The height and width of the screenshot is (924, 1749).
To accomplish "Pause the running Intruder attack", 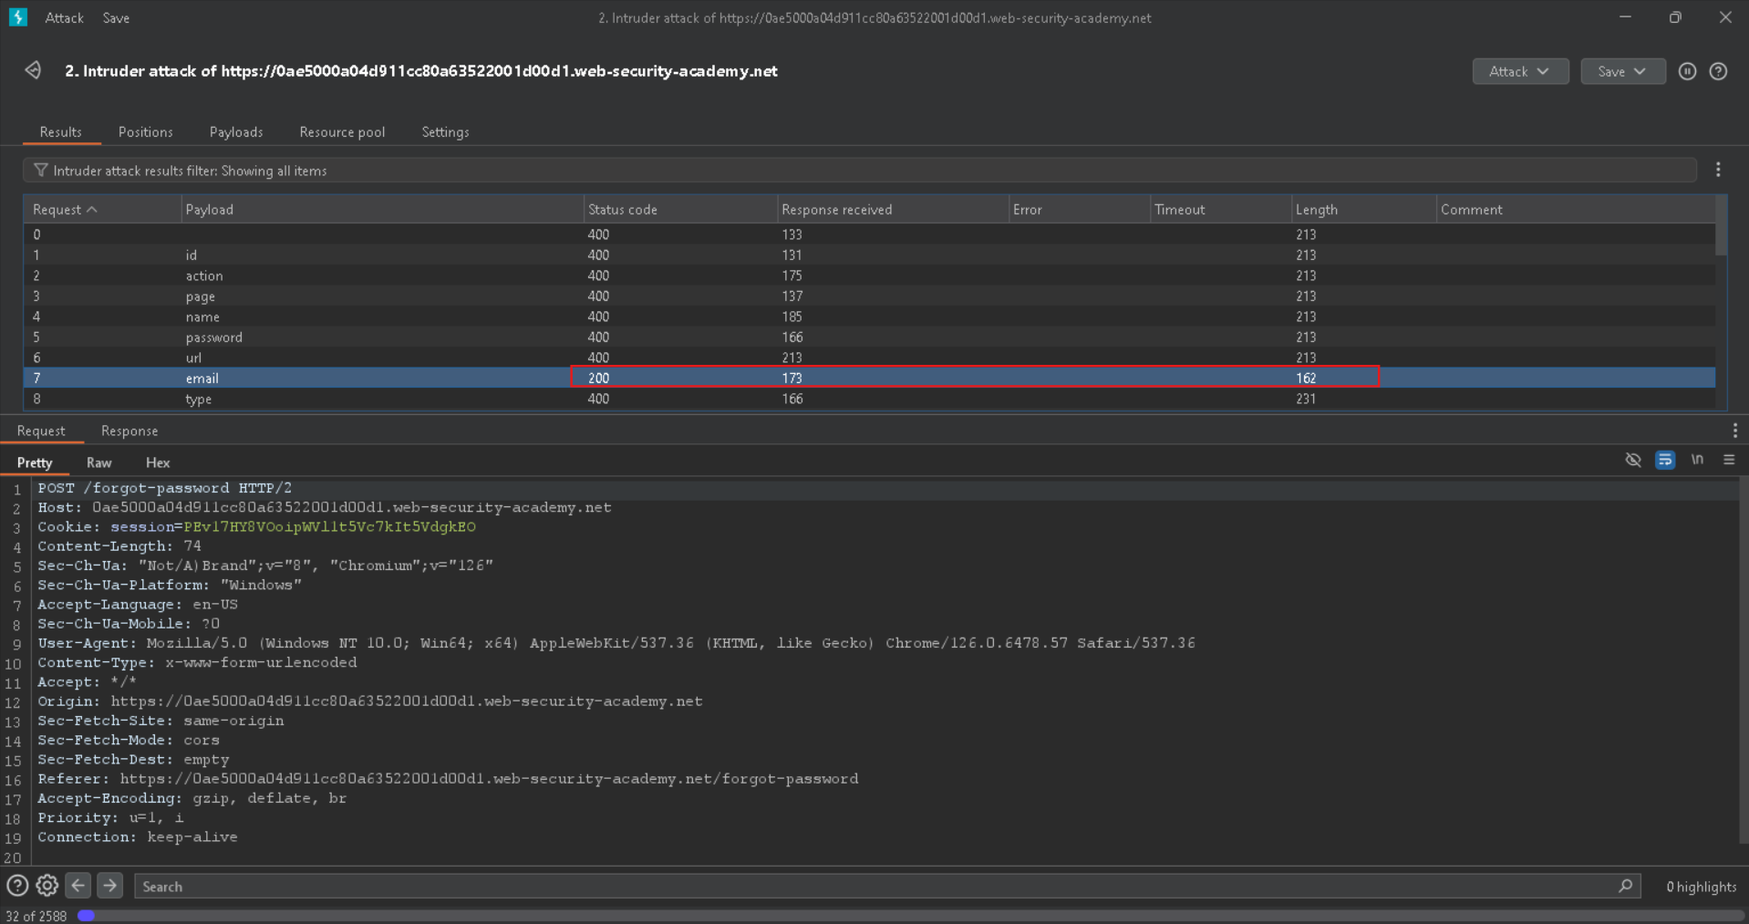I will pos(1687,71).
